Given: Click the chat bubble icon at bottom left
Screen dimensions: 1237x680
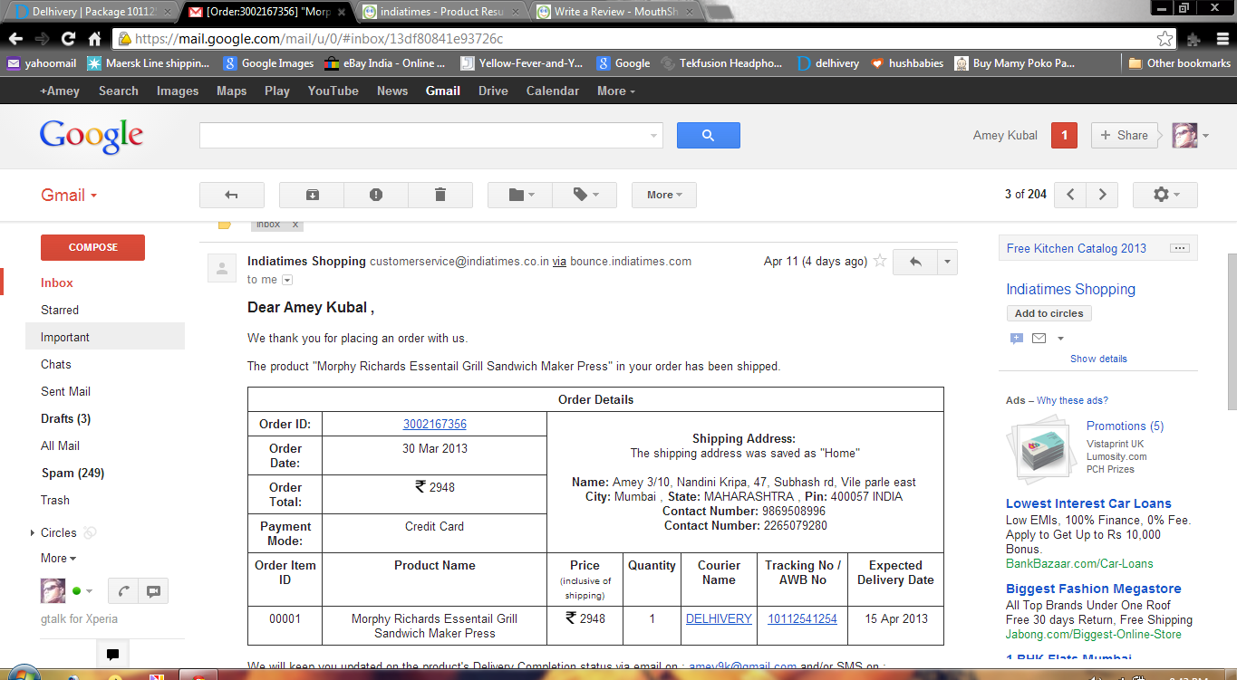Looking at the screenshot, I should pos(112,654).
